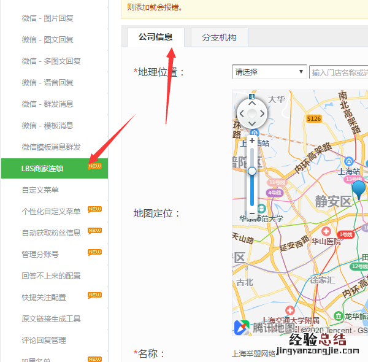
Task: Click the blue location pin on map
Action: [x=358, y=188]
